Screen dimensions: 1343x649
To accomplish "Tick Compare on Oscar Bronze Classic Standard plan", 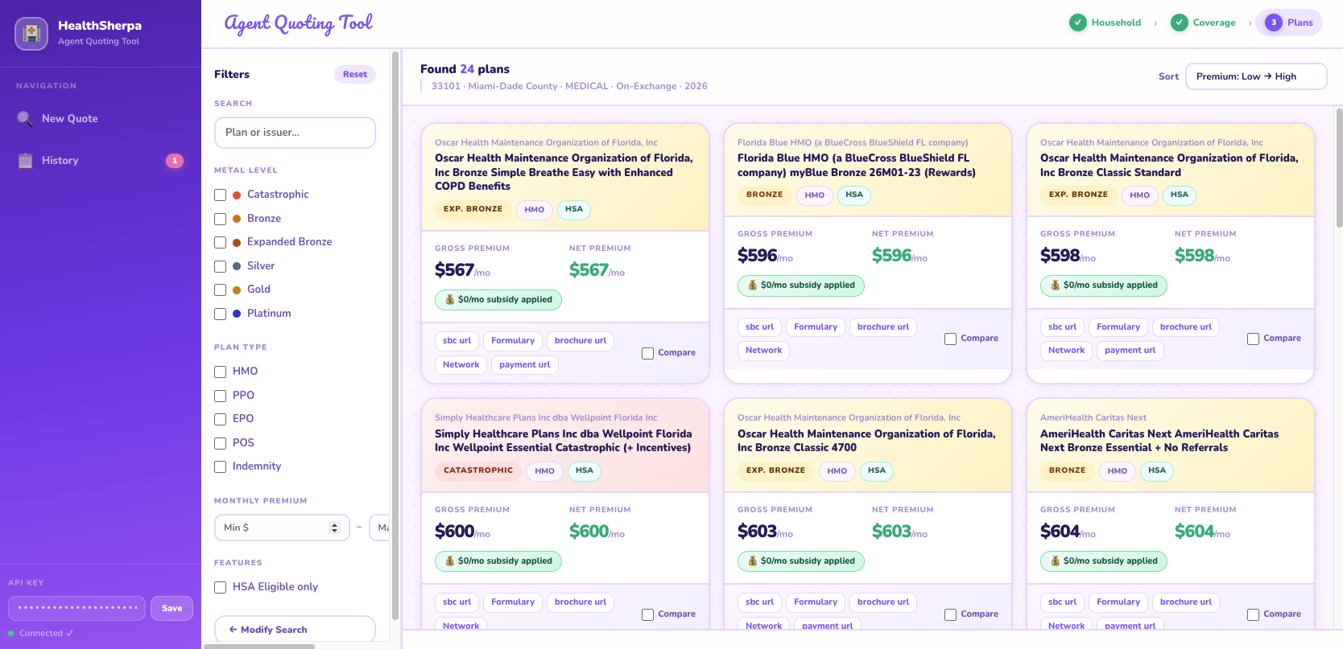I will click(1253, 339).
